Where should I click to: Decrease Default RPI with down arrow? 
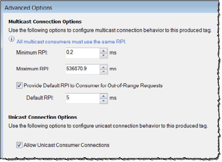pyautogui.click(x=104, y=101)
